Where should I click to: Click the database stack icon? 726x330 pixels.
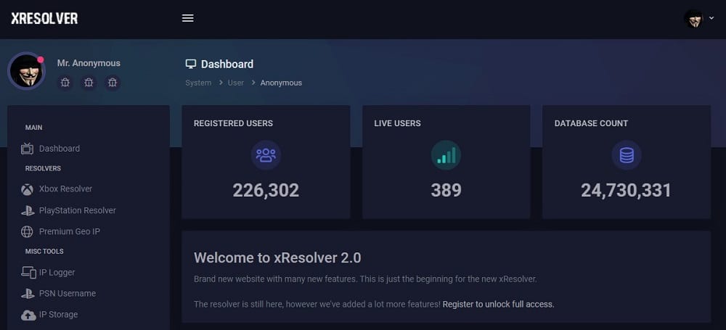627,155
